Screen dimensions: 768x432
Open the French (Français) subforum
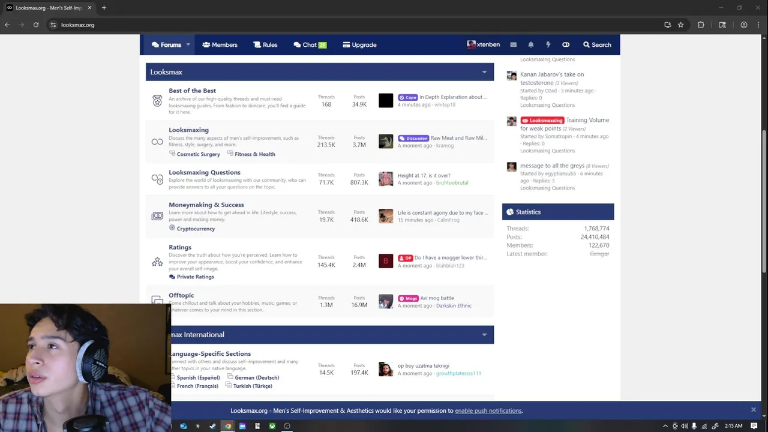(197, 386)
